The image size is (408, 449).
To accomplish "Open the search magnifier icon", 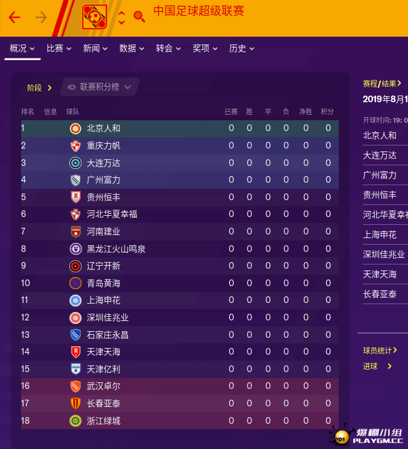I will (x=140, y=17).
